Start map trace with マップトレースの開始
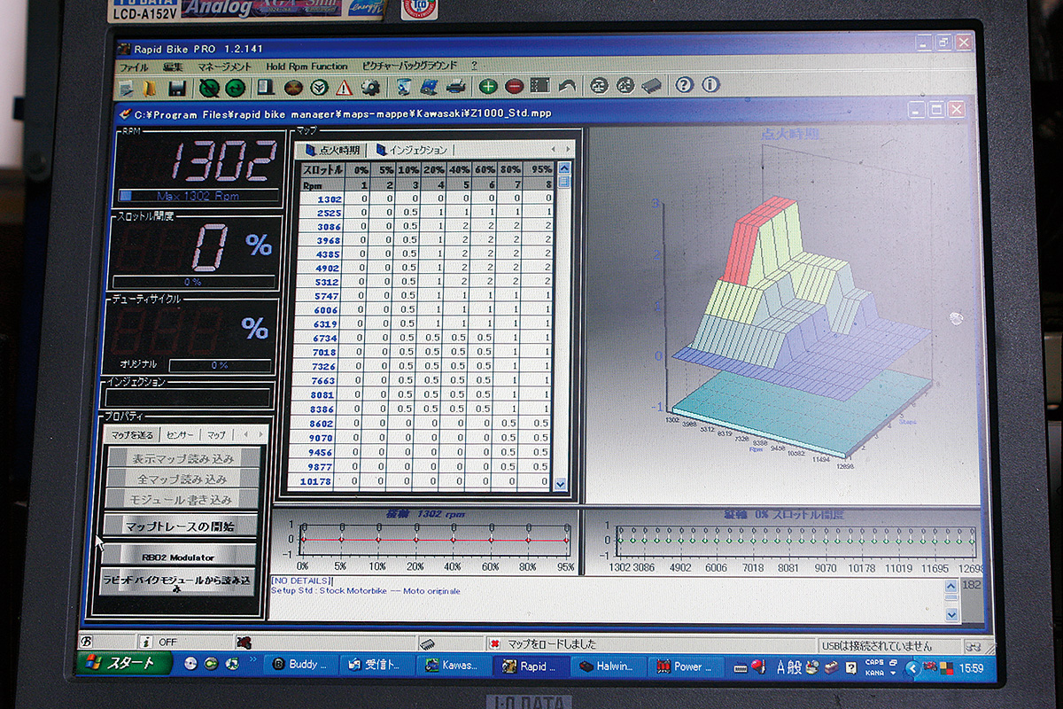The image size is (1063, 709). (179, 526)
